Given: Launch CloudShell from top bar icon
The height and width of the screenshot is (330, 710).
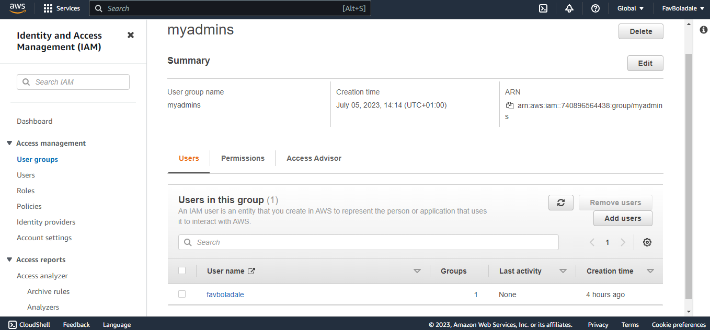Looking at the screenshot, I should pyautogui.click(x=543, y=8).
